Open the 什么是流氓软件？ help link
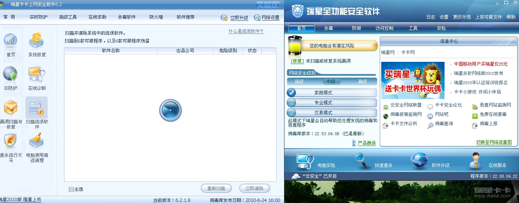 point(246,32)
